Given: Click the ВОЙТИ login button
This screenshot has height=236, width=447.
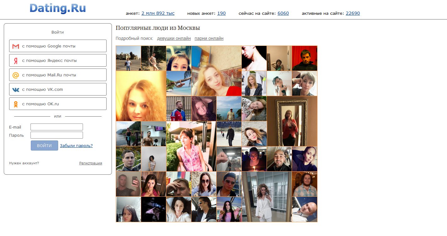Looking at the screenshot, I should coord(44,145).
